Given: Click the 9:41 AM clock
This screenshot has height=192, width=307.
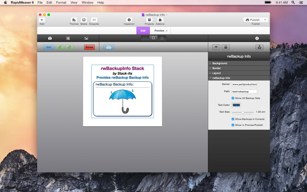Looking at the screenshot, I should [x=282, y=3].
